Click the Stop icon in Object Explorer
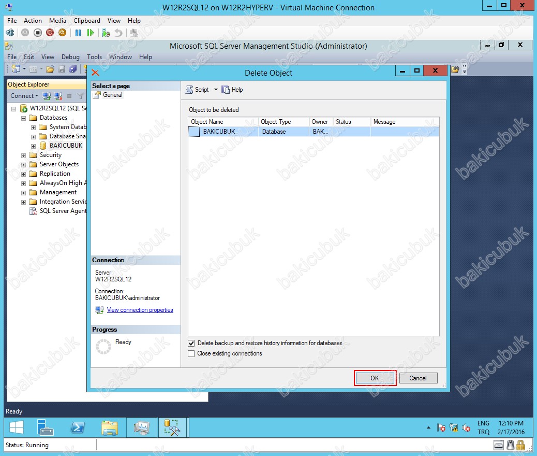The height and width of the screenshot is (456, 537). tap(69, 96)
